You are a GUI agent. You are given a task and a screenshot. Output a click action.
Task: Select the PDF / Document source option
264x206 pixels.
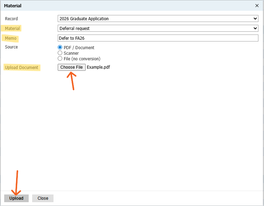point(60,47)
